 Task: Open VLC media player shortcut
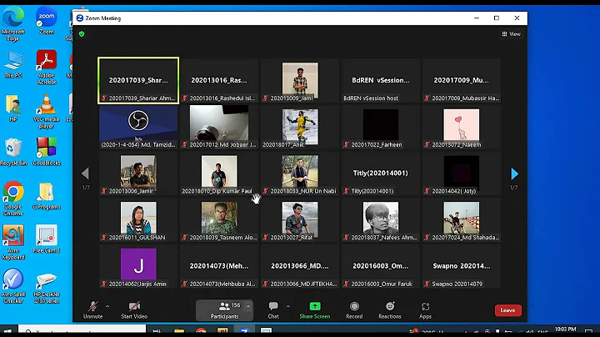(47, 112)
